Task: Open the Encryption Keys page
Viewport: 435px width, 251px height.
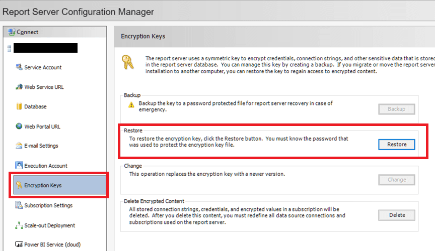Action: click(43, 185)
